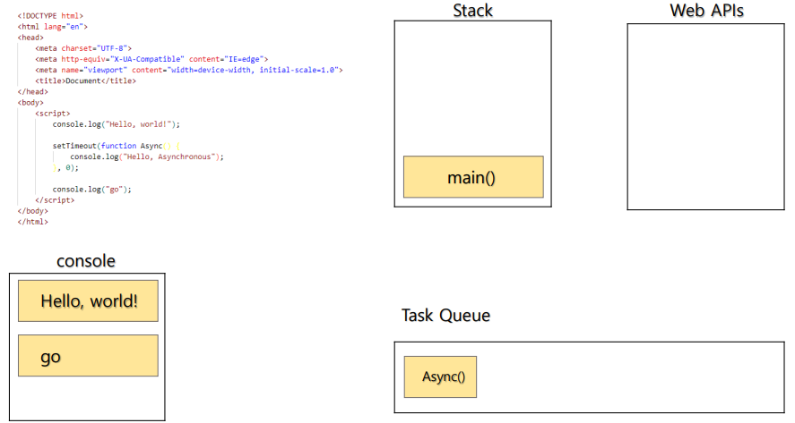The image size is (795, 423).
Task: Click the closing </script> tag
Action: click(x=55, y=199)
